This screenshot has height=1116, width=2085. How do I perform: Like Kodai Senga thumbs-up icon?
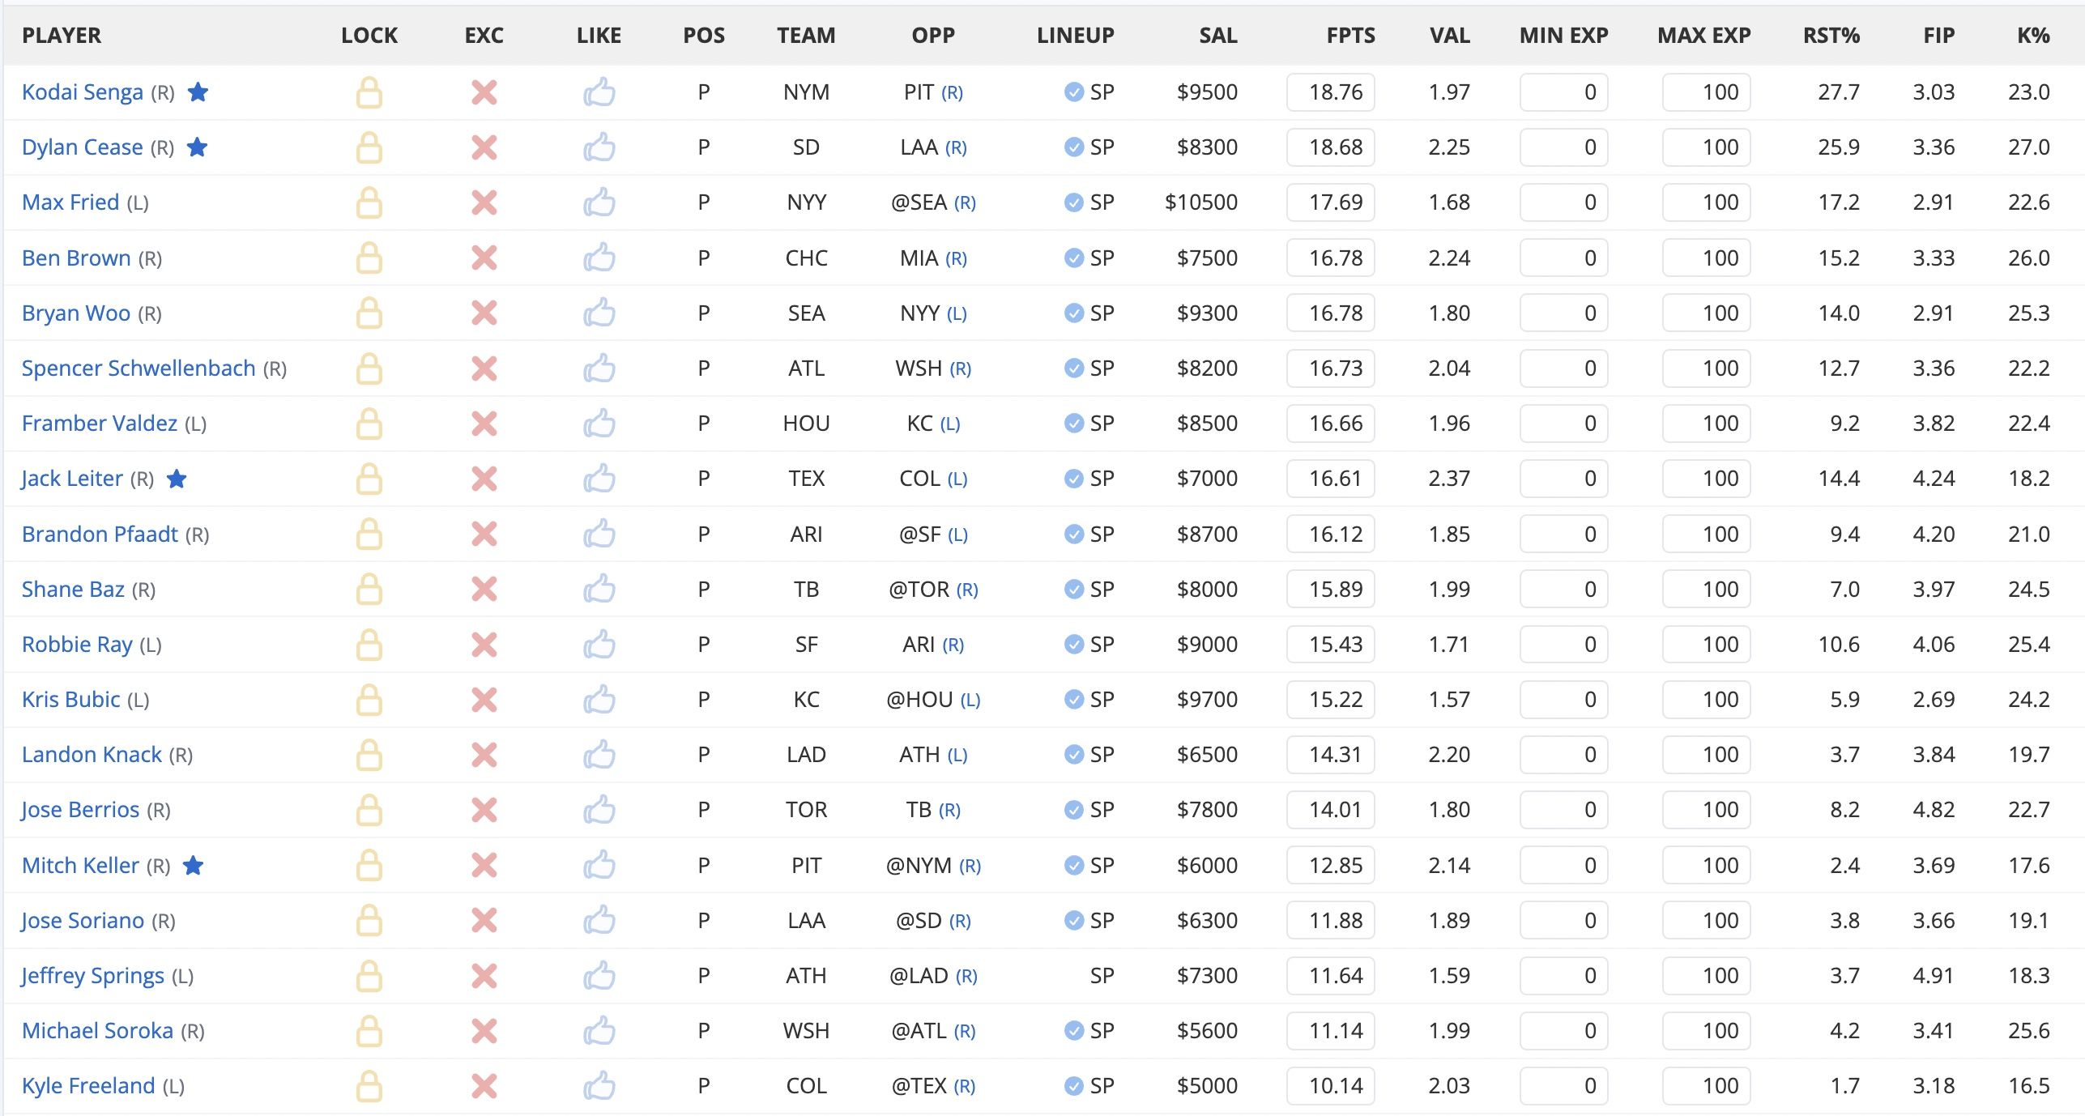click(599, 92)
